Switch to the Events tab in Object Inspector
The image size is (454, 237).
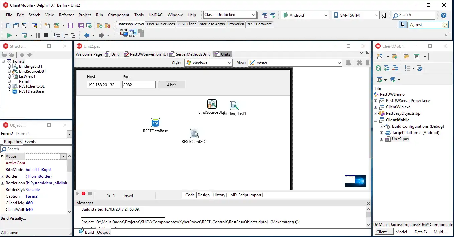point(30,142)
